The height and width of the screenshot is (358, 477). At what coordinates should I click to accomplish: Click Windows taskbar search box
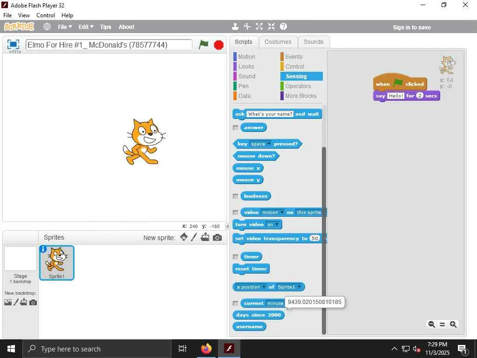97,349
